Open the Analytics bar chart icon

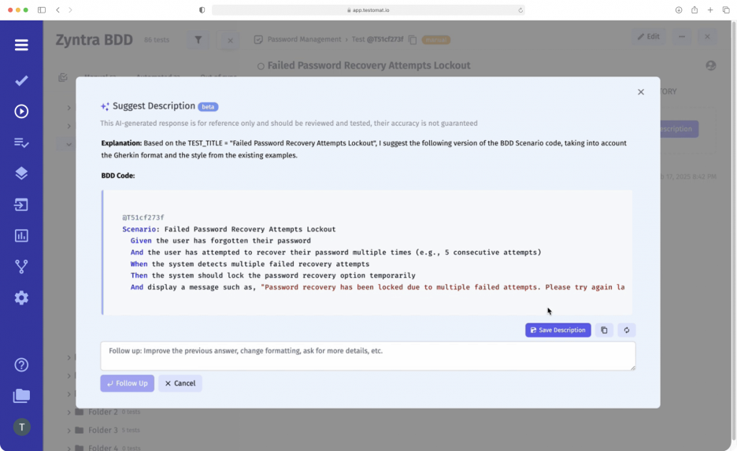21,235
